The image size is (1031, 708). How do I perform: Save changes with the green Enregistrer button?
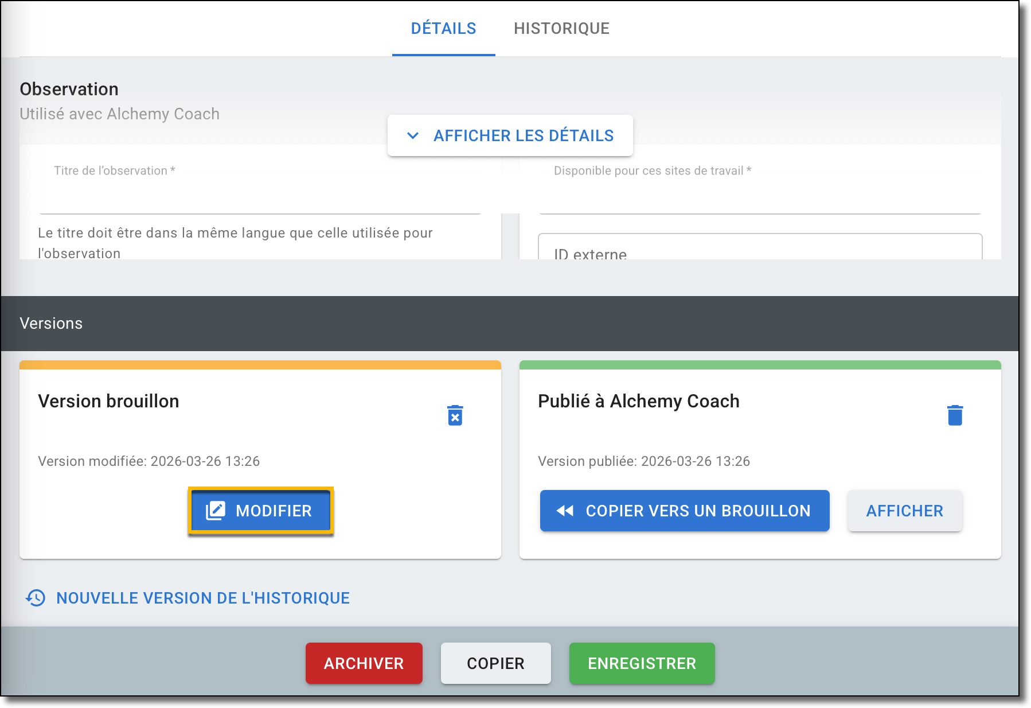[x=642, y=663]
